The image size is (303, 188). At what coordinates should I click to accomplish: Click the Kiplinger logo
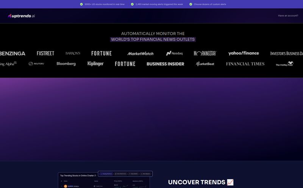click(x=95, y=64)
